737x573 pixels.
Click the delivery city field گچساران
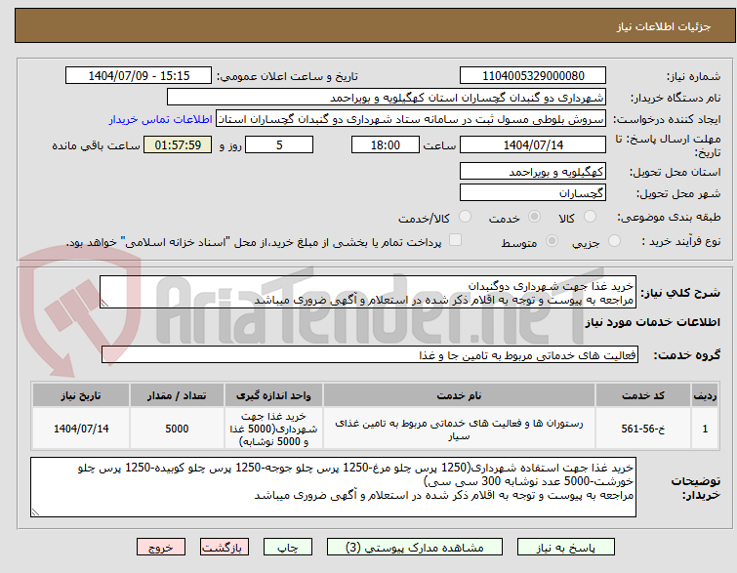pyautogui.click(x=533, y=192)
